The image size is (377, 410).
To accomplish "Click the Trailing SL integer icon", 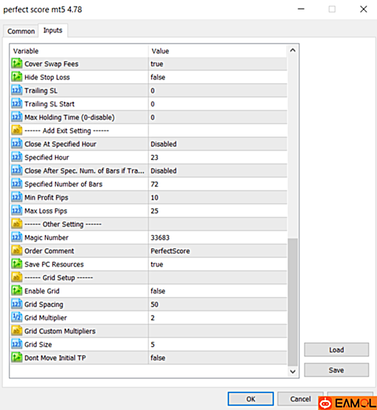I will pyautogui.click(x=17, y=90).
